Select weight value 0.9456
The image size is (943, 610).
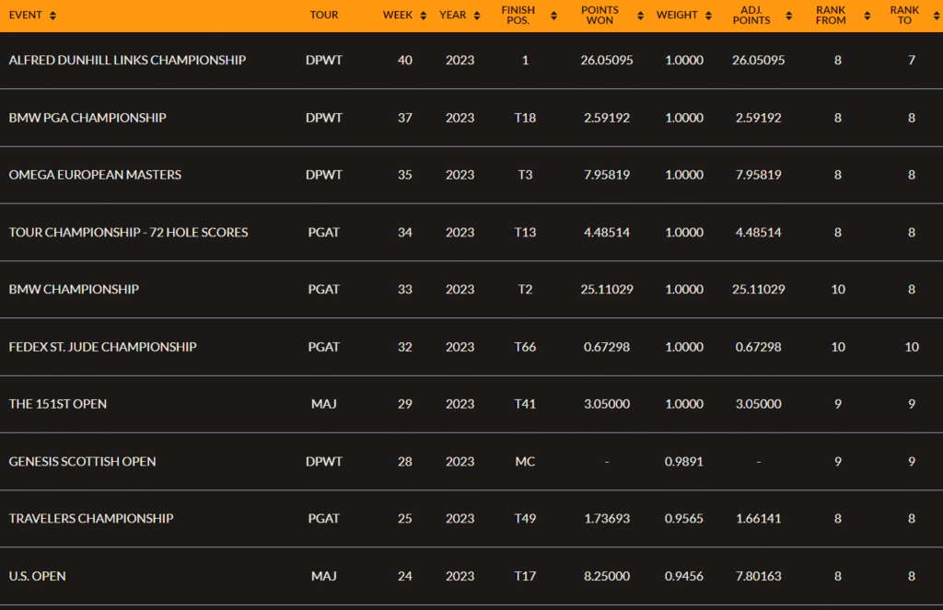click(x=684, y=576)
